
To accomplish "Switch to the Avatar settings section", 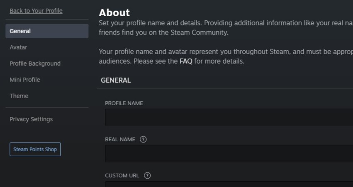I will coord(18,47).
